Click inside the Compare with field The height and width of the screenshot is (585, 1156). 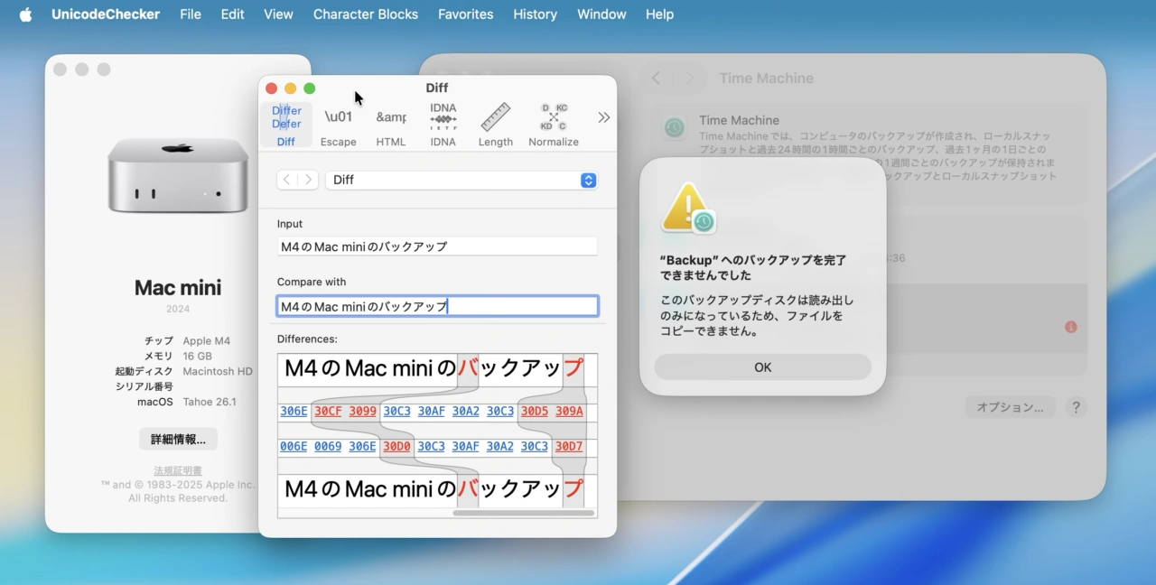[x=436, y=305]
